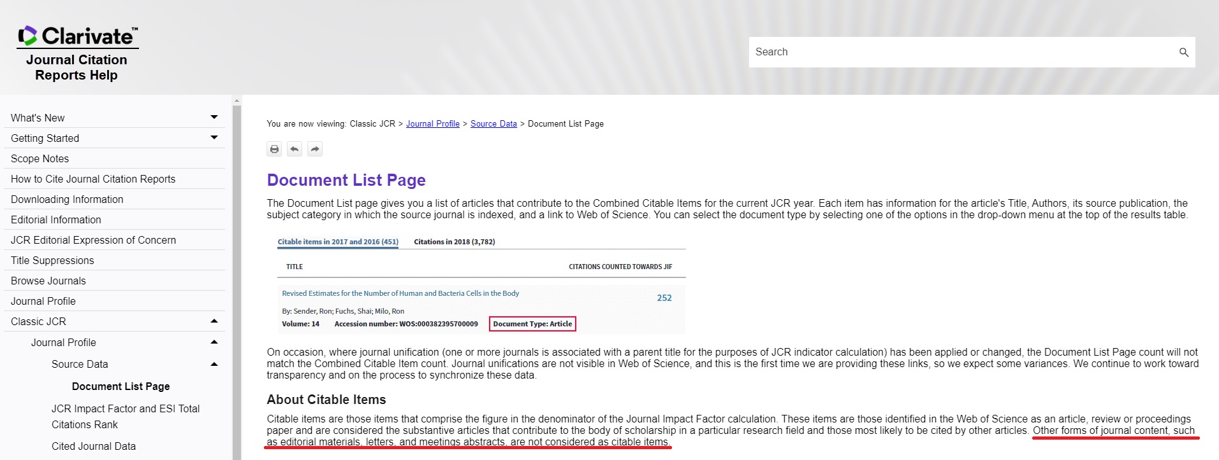1219x460 pixels.
Task: Expand the Getting Started section arrow
Action: [x=214, y=137]
